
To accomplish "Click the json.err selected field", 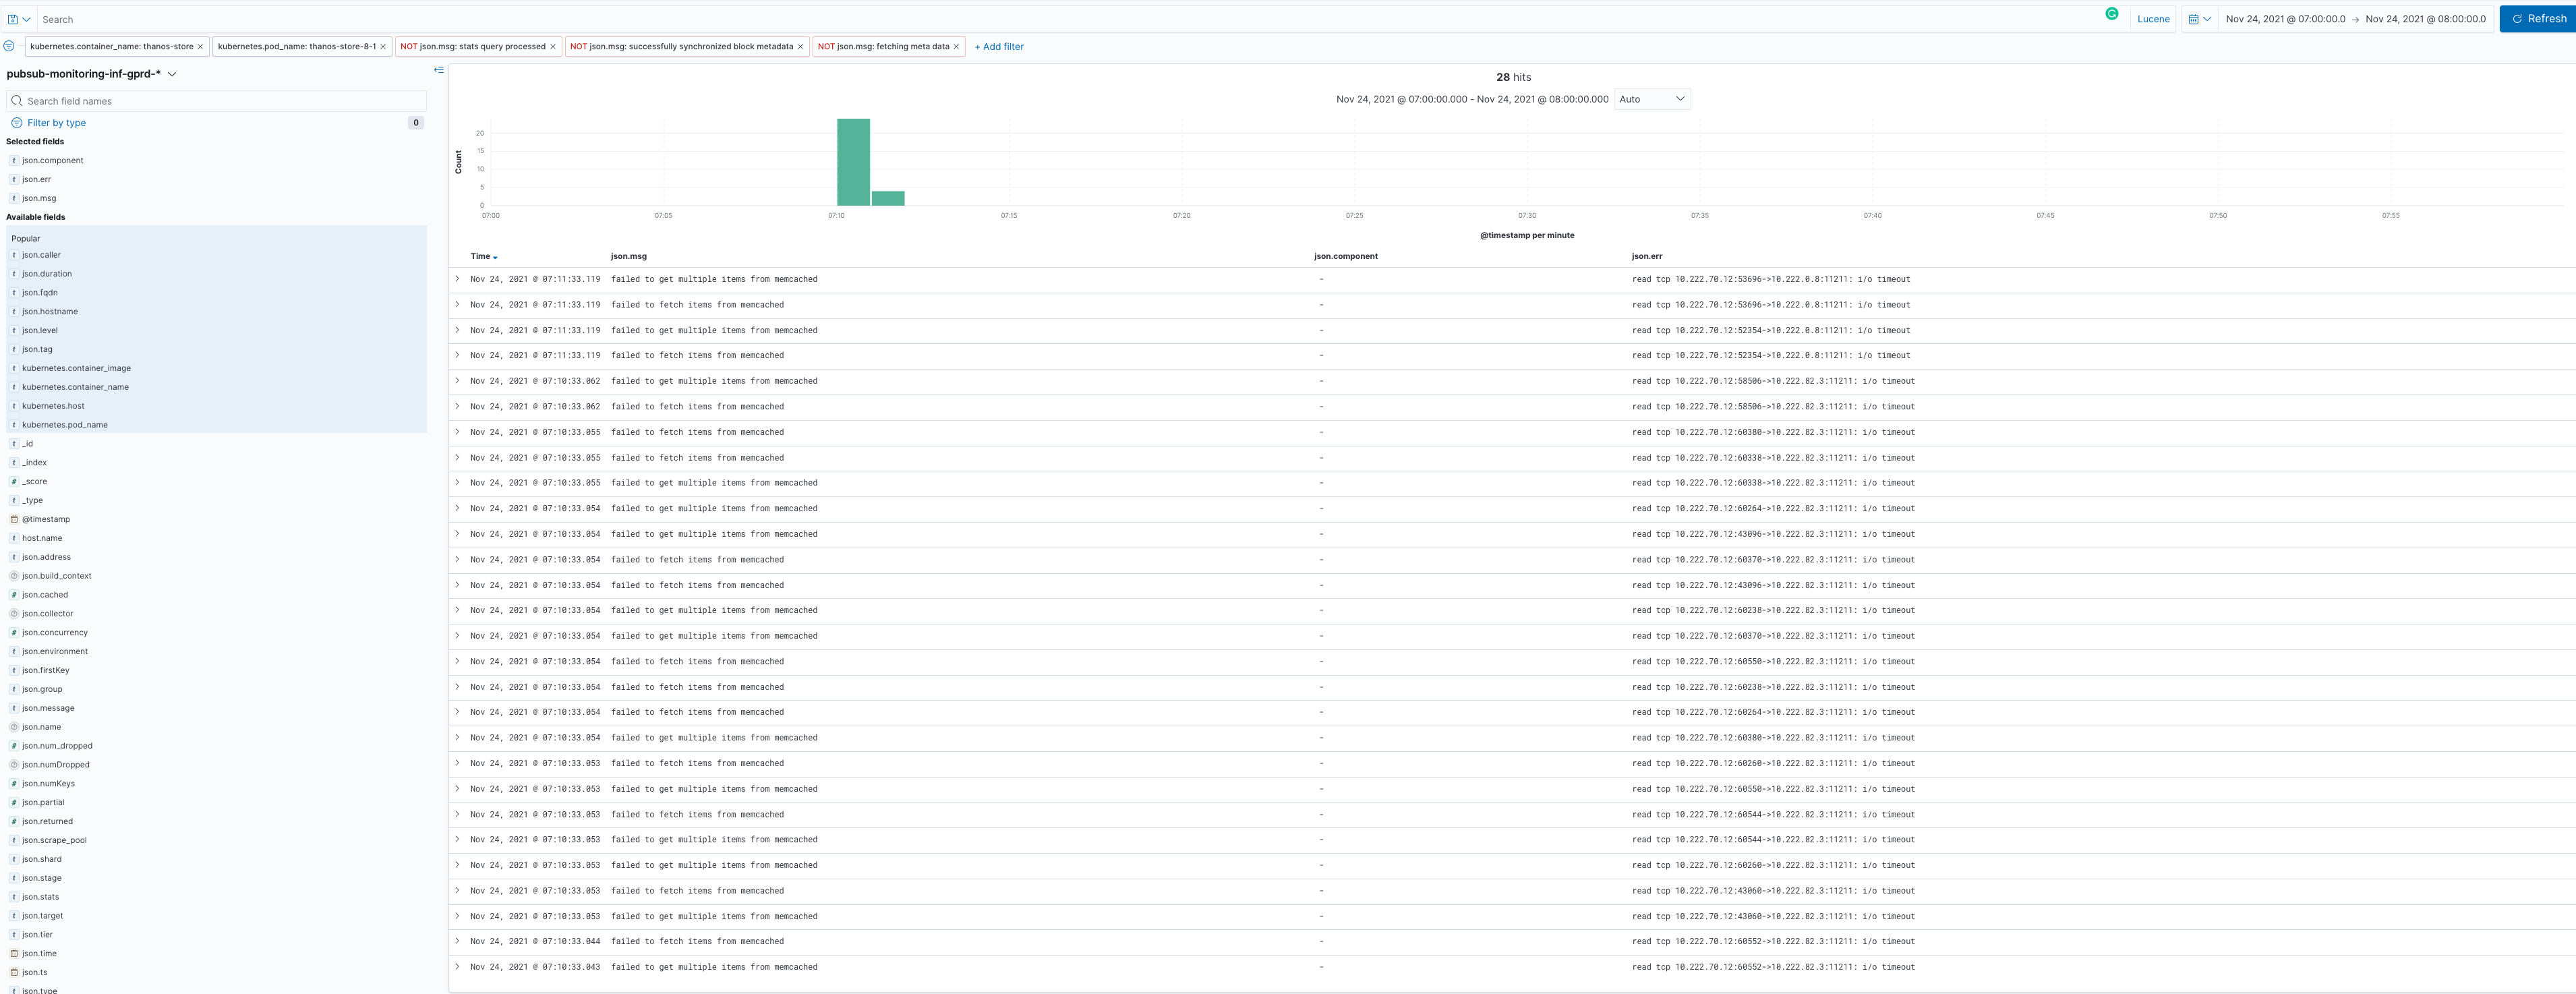I will click(37, 179).
